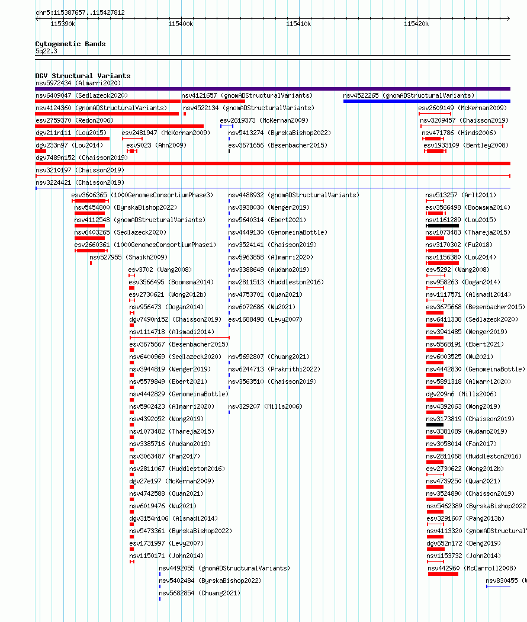Select nsv5454800 (ByrskaBishop2022) variant
The image size is (527, 622).
click(x=126, y=207)
